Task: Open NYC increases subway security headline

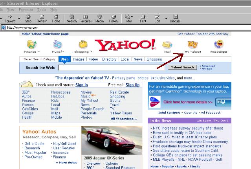Action: [188, 128]
